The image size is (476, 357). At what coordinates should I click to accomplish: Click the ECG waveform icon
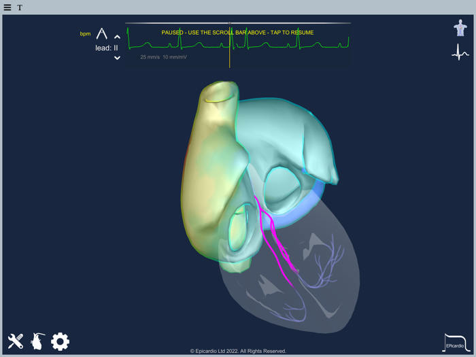point(460,52)
